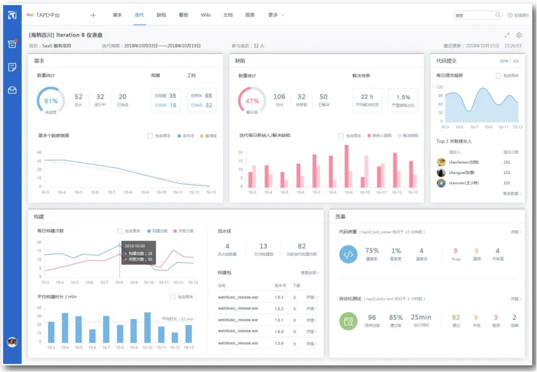Expand the 更多 dropdown menu
Viewport: 537px width, 372px height.
coord(276,15)
